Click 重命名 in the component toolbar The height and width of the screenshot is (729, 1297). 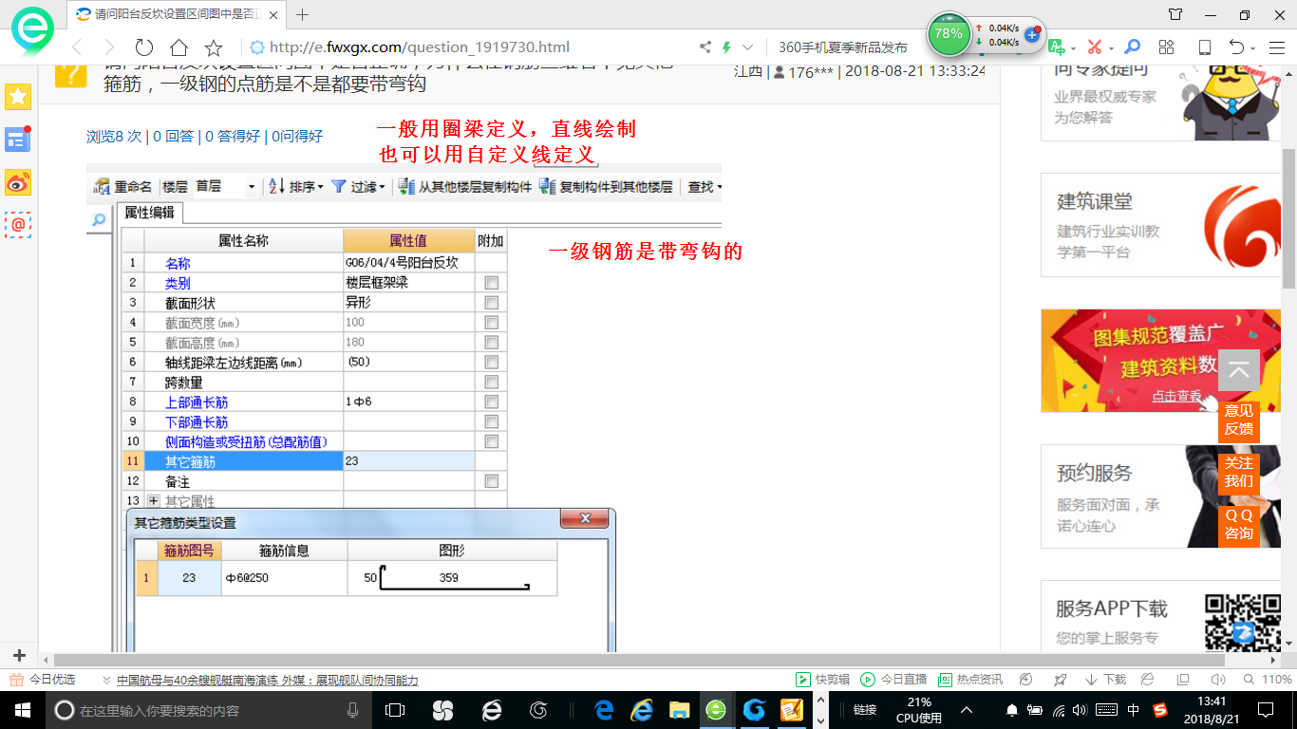[123, 187]
